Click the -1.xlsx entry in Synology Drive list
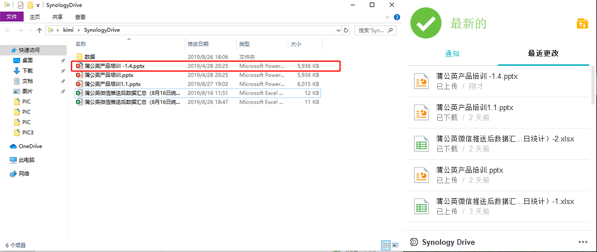Screen dimensions: 597x252 498,206
